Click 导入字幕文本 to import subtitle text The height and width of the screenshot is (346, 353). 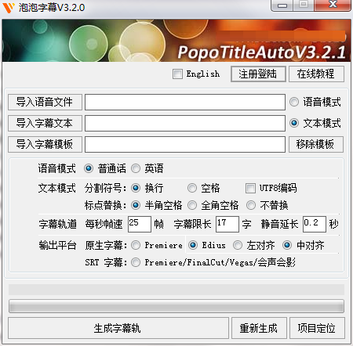coord(45,123)
